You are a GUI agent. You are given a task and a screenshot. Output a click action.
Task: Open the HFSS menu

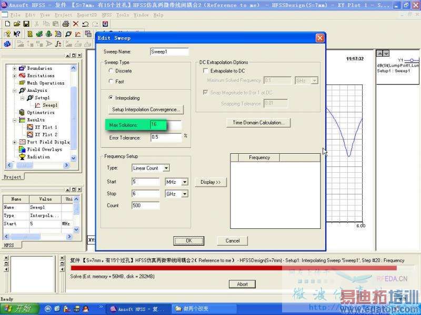107,15
